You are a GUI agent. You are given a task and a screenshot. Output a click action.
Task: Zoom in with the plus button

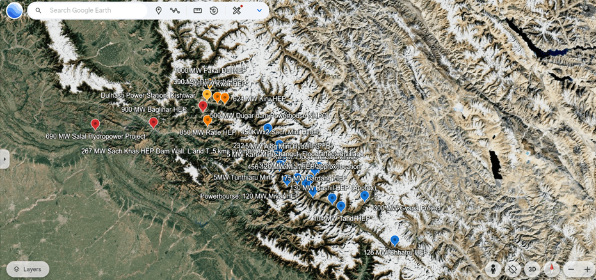pos(587,269)
